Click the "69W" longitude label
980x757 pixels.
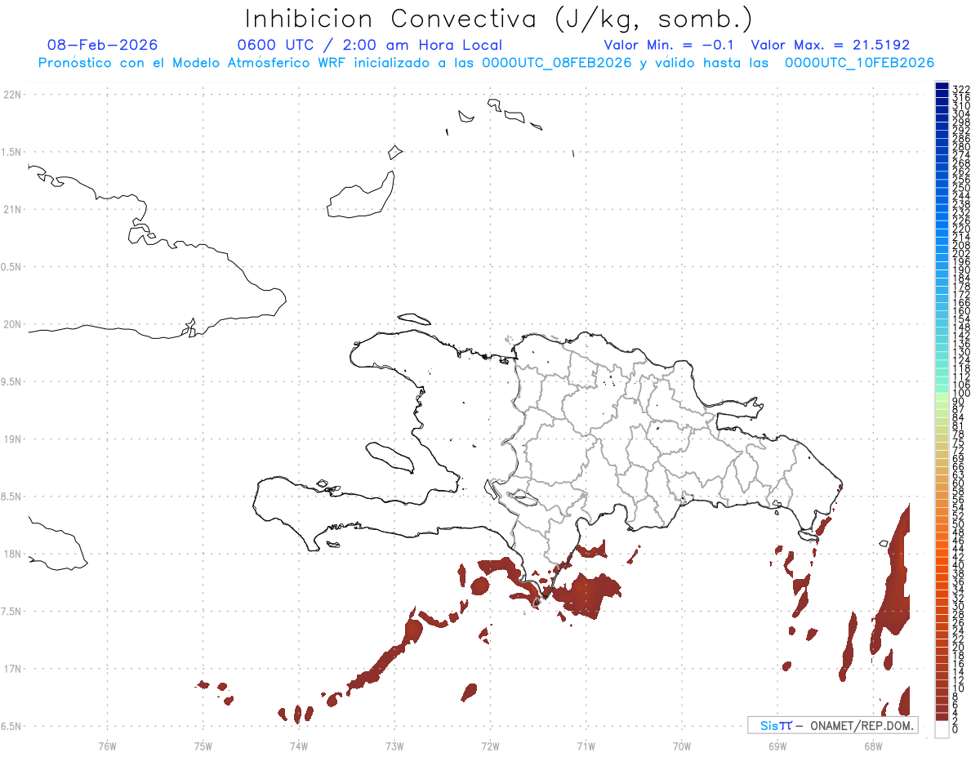pyautogui.click(x=777, y=746)
